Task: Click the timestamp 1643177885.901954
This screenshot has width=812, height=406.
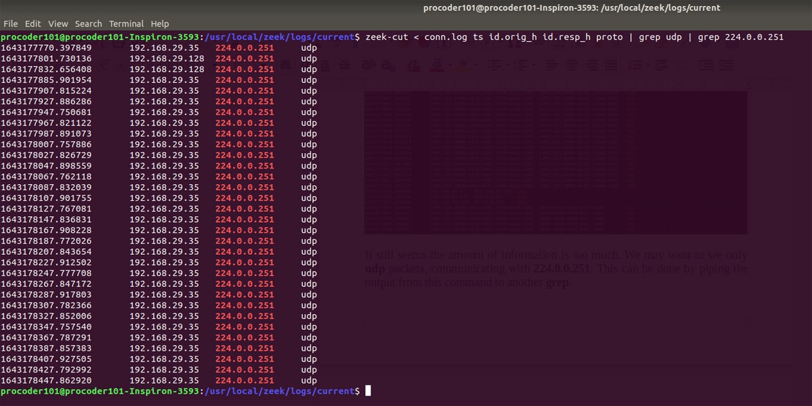Action: (x=46, y=80)
